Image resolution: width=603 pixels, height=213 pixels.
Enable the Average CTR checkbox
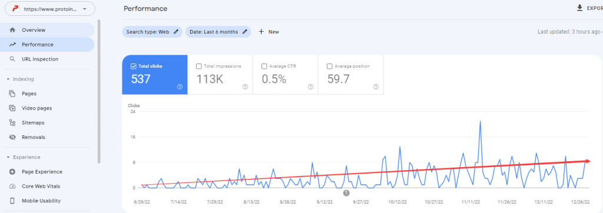[x=264, y=66]
